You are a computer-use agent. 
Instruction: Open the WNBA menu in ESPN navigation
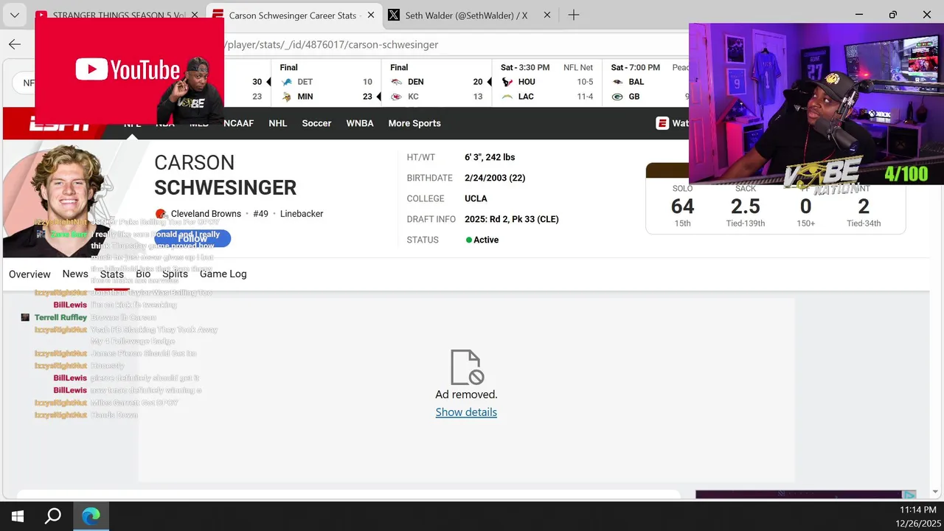360,123
